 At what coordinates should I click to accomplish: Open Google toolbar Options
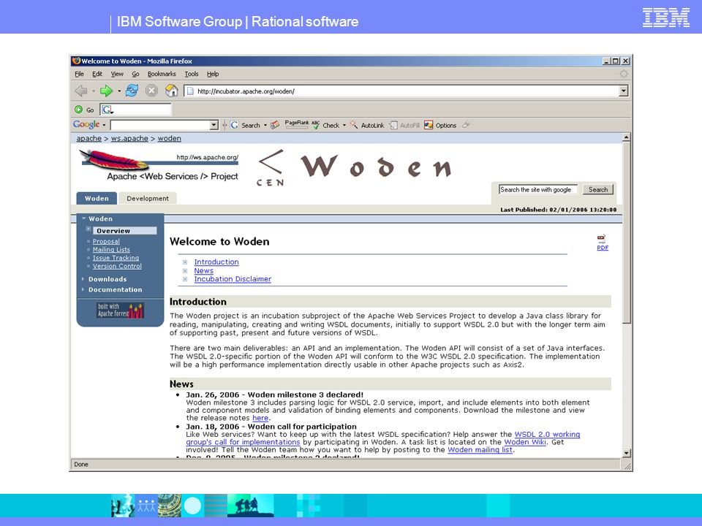[440, 125]
